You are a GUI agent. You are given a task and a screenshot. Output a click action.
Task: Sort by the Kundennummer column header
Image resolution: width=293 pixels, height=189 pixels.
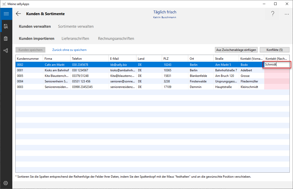[28, 59]
